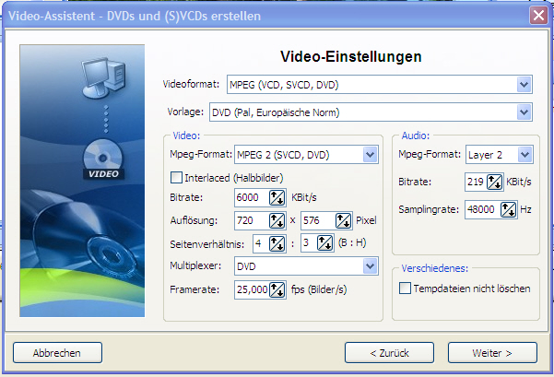
Task: Click the aspect ratio height spinner
Action: pos(324,243)
